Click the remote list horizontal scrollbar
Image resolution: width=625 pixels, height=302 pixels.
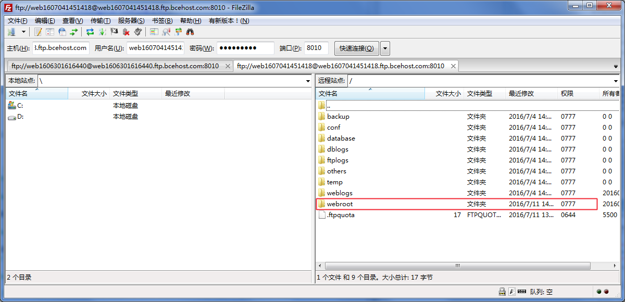(458, 266)
